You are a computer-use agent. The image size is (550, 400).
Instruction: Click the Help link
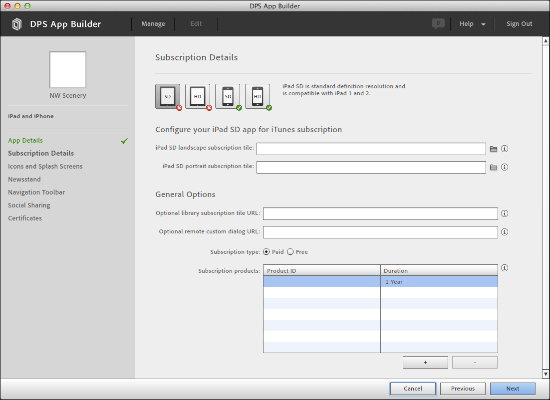(x=467, y=24)
